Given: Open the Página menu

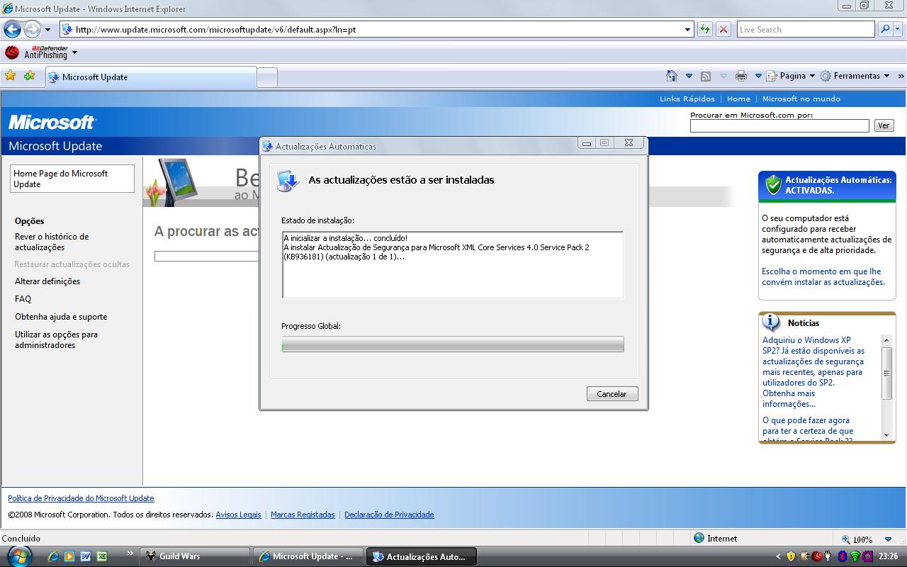Looking at the screenshot, I should pos(791,76).
